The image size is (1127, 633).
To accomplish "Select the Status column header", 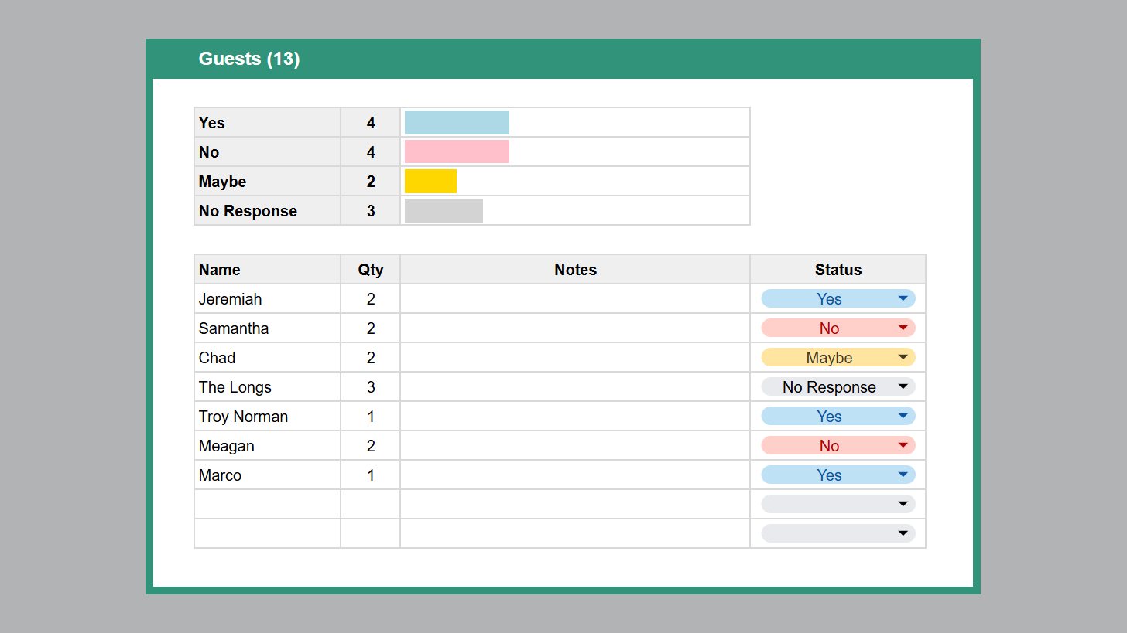I will click(838, 270).
